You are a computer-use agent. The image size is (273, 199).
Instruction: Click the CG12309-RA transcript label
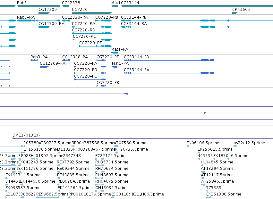tap(52, 23)
